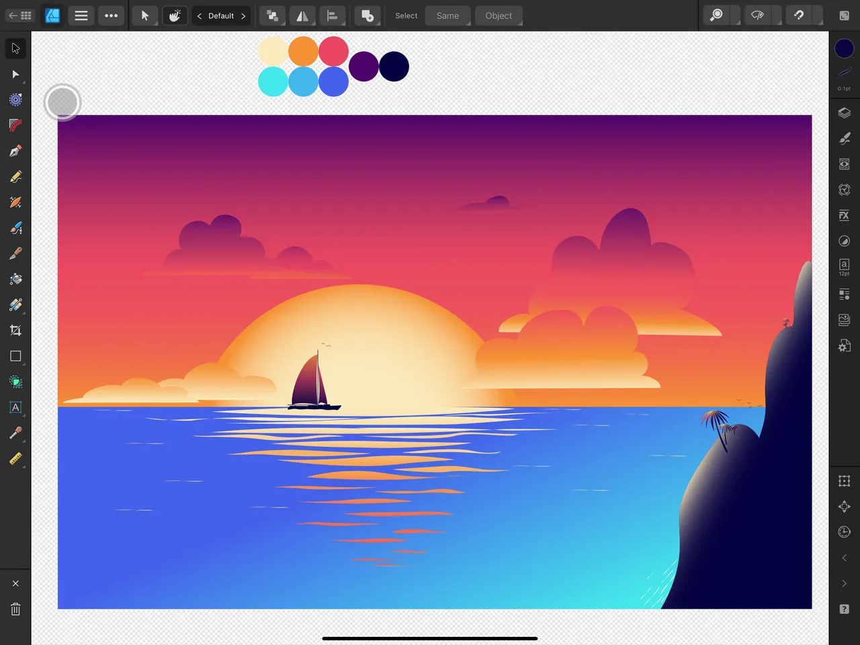Viewport: 860px width, 645px height.
Task: Open the Brushes studio panel
Action: (x=845, y=138)
